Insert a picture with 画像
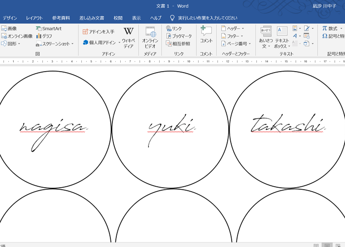The height and width of the screenshot is (247, 345). point(9,29)
